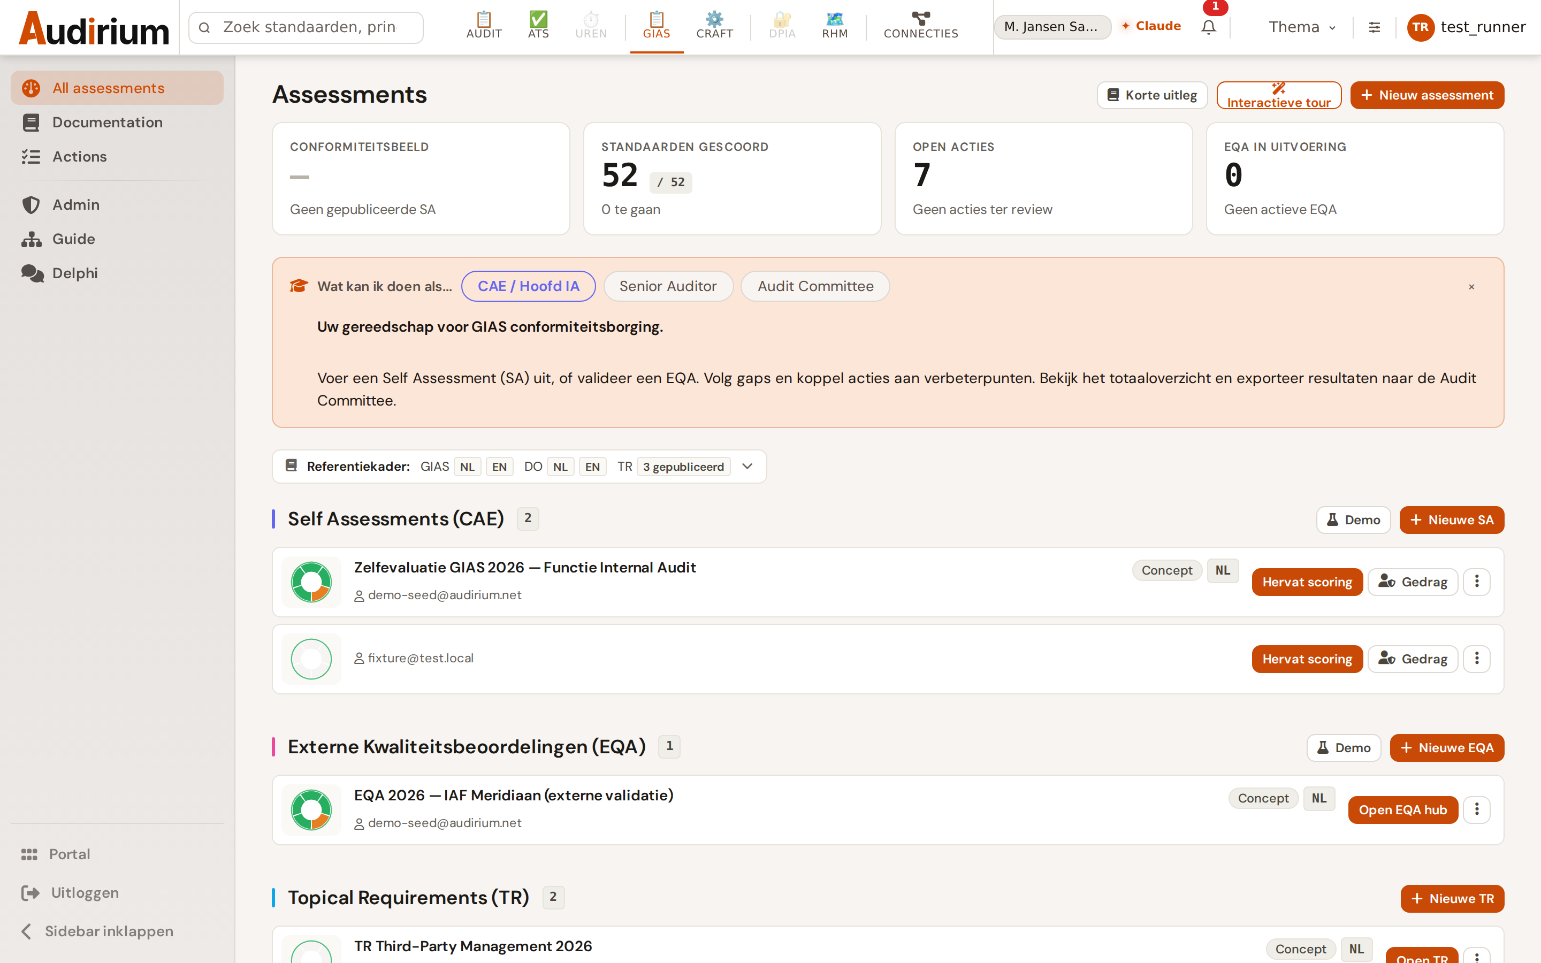Viewport: 1541px width, 963px height.
Task: Click Gedrag for fixture@test.local row
Action: pyautogui.click(x=1413, y=659)
